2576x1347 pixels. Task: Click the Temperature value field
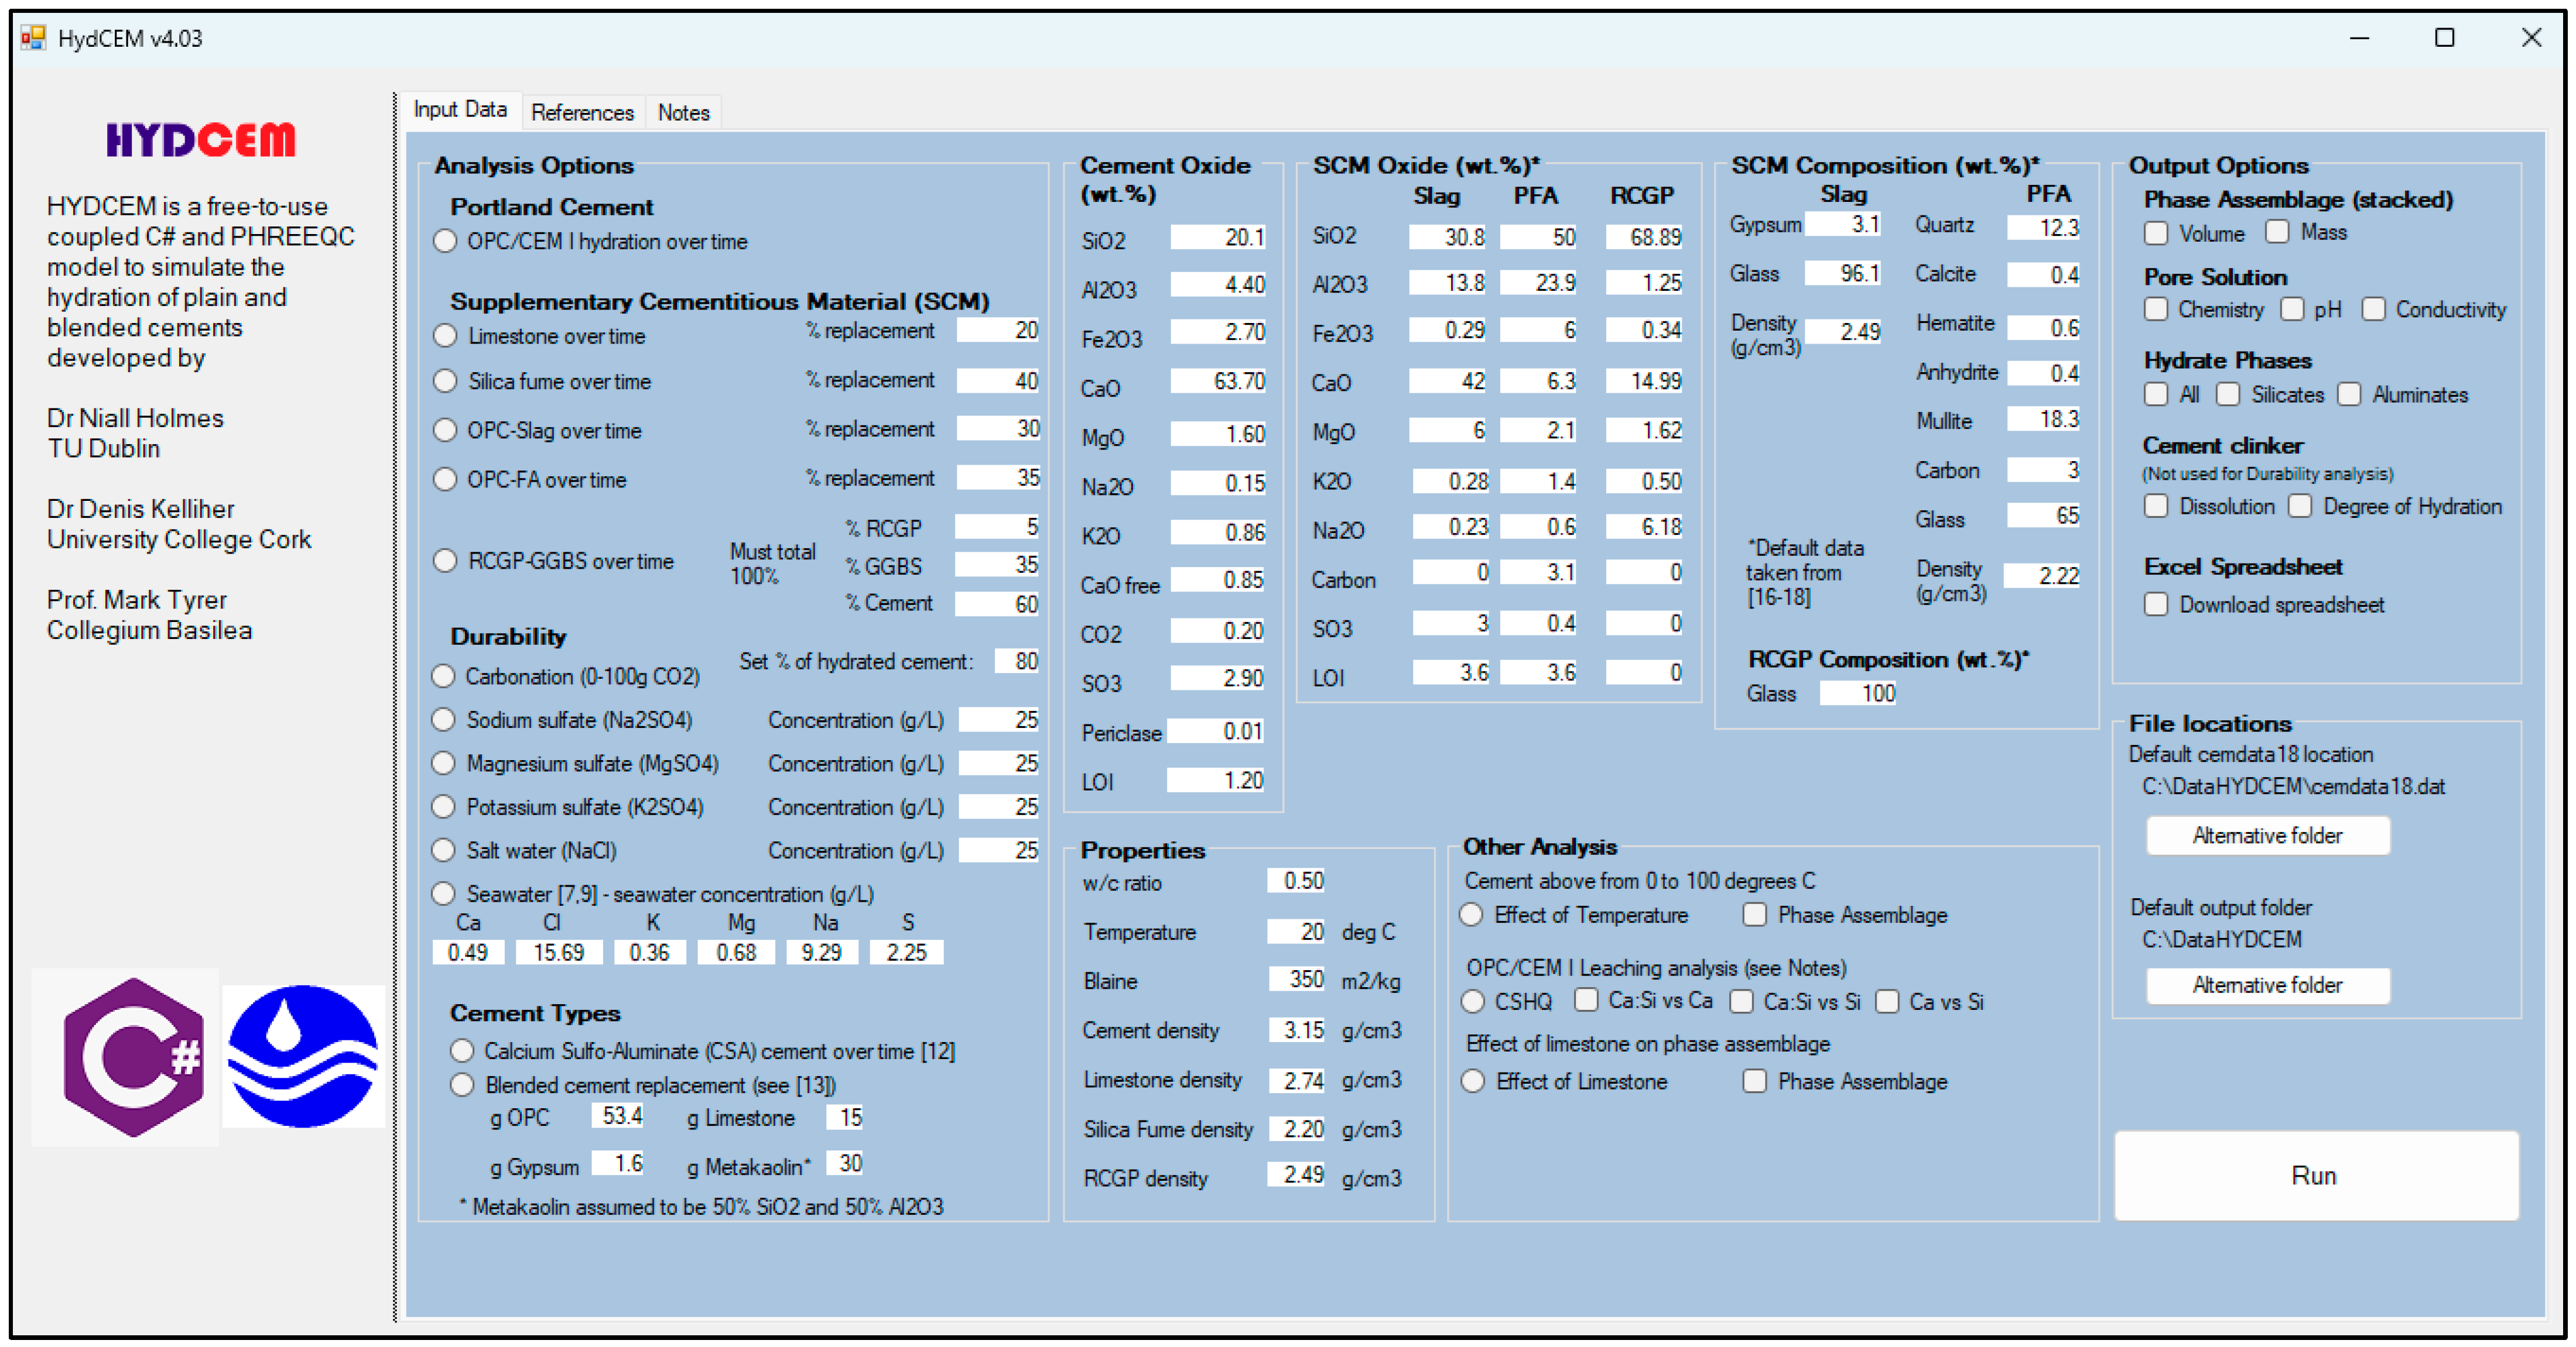(1297, 932)
